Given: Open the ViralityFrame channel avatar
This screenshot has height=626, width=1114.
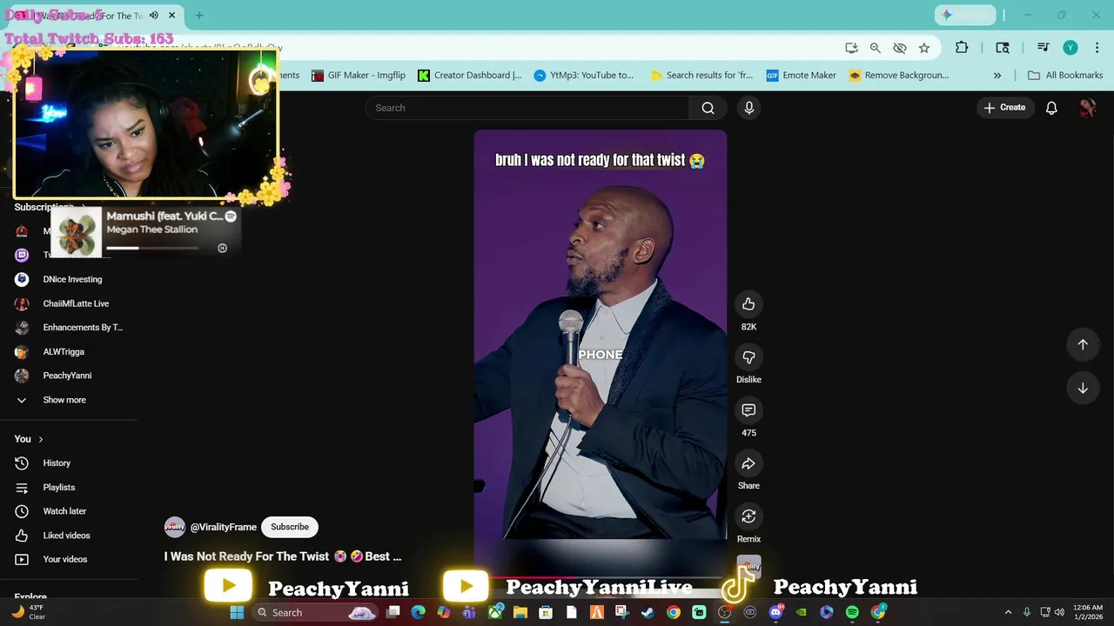Looking at the screenshot, I should [175, 527].
